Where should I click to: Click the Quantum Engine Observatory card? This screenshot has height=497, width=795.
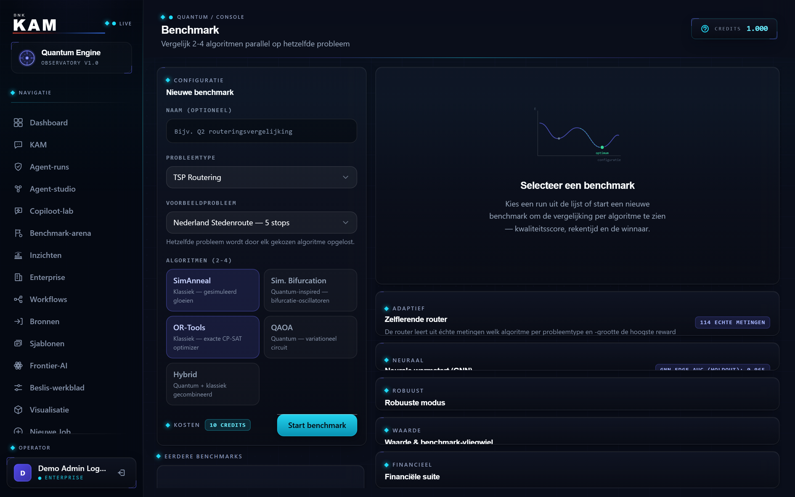pos(71,58)
